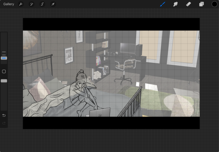This screenshot has width=219, height=152.
Task: Select the Smudge tool
Action: pos(176,4)
